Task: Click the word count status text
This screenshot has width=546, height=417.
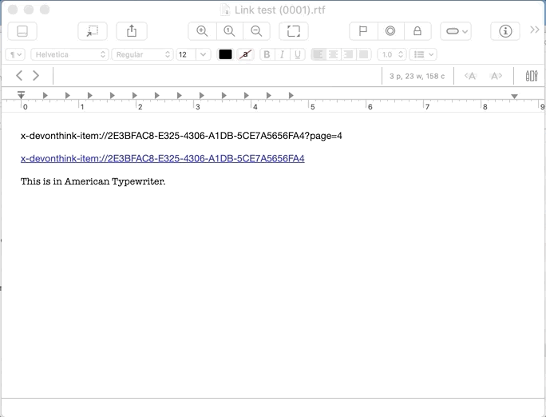Action: (x=417, y=77)
